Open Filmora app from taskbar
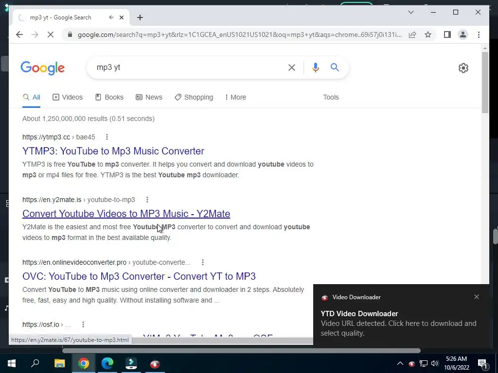 tap(131, 363)
